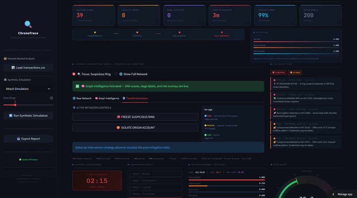Click the blue HIGH tier icon in Tier Logic
This screenshot has width=357, height=198.
[x=206, y=116]
